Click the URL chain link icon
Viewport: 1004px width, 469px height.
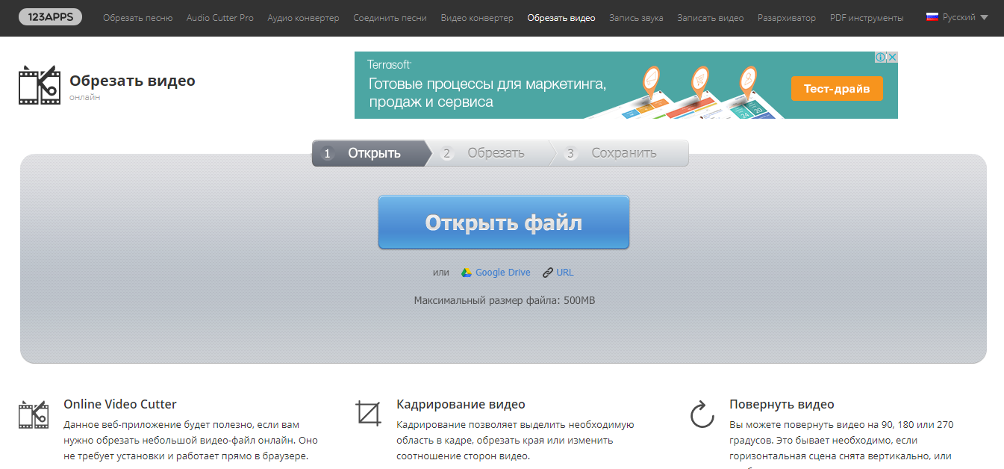[548, 273]
